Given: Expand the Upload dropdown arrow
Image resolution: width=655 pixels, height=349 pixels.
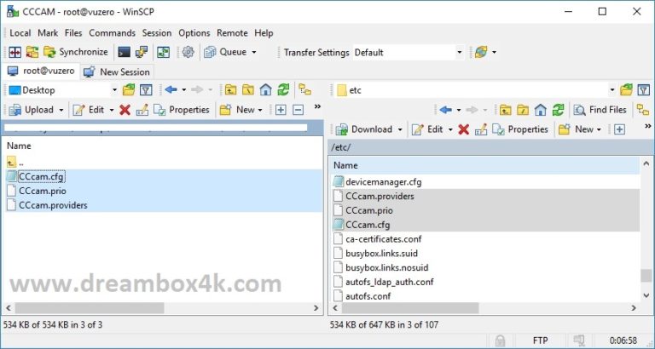Looking at the screenshot, I should coord(61,110).
